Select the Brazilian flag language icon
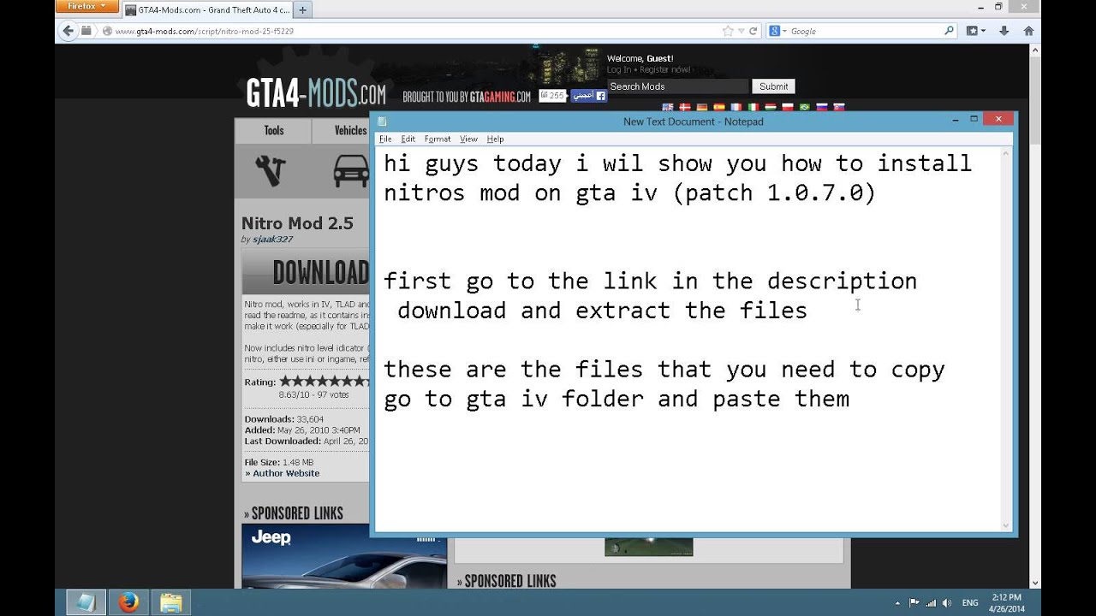Screen dimensions: 1096x616 (x=805, y=107)
